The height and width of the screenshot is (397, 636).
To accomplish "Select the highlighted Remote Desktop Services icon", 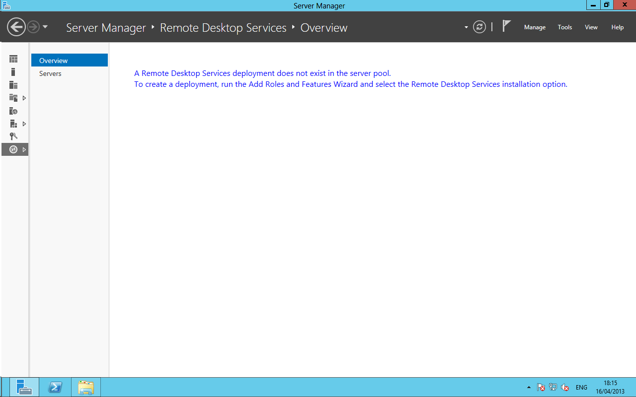I will pyautogui.click(x=13, y=149).
